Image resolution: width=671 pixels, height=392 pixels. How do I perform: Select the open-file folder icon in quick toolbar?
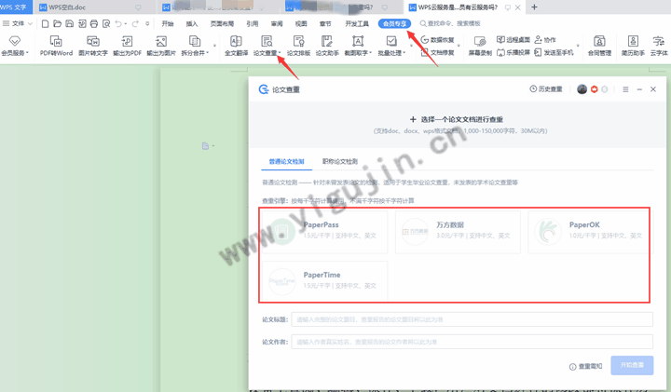click(x=58, y=23)
